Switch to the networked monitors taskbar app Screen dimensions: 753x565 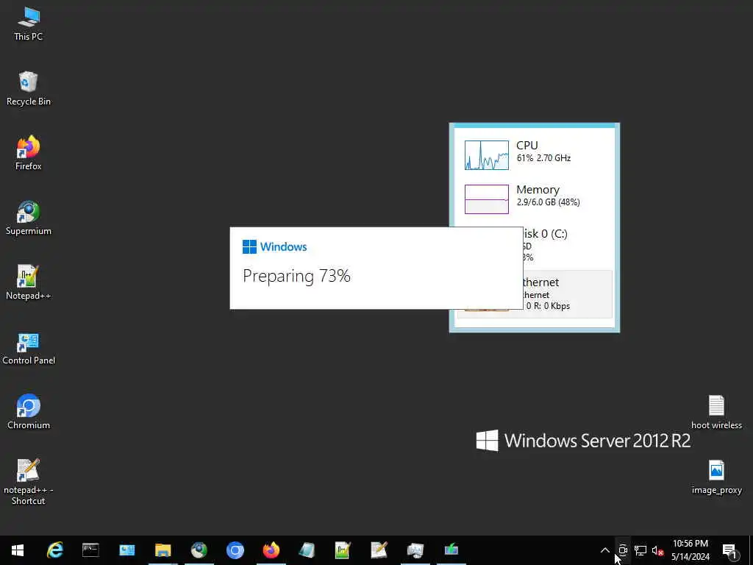tap(415, 550)
